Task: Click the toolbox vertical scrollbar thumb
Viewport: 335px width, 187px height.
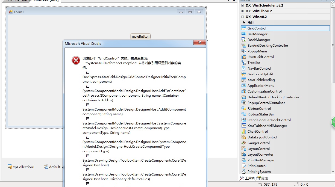Action: pos(333,45)
